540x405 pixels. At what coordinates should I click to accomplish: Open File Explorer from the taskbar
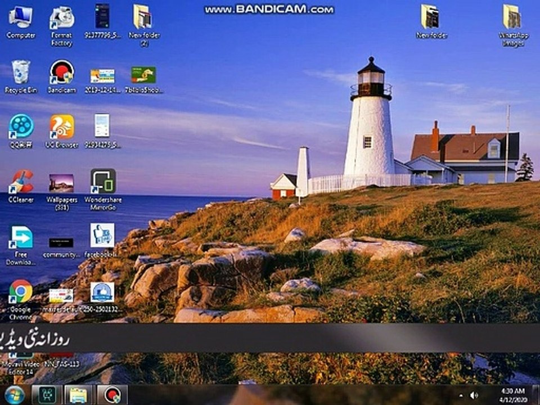click(78, 395)
